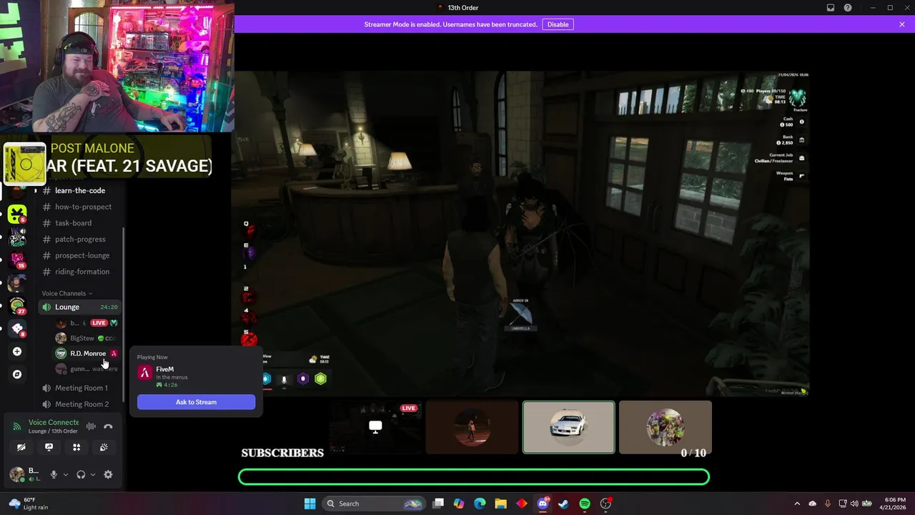The image size is (915, 515).
Task: Open server icon with the 15 badge
Action: click(17, 259)
